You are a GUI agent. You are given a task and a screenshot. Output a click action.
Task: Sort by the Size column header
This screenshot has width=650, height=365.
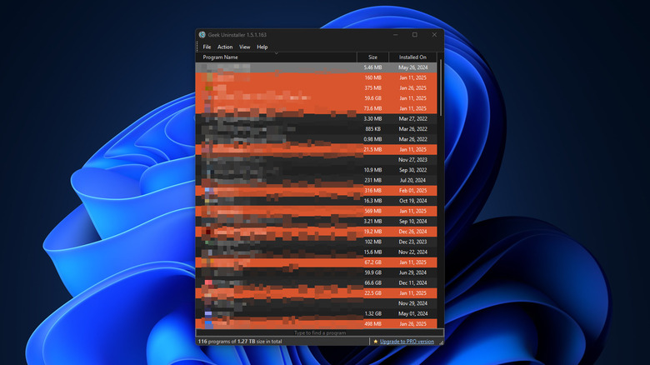click(x=372, y=57)
